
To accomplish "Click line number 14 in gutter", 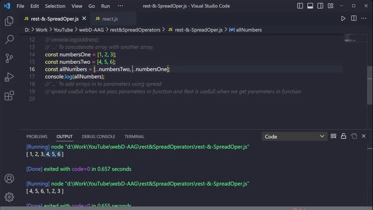I will click(32, 54).
